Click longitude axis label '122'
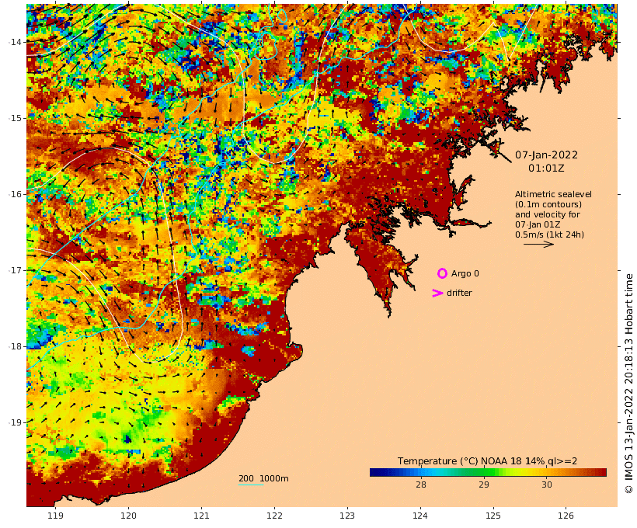The image size is (637, 528). (x=275, y=516)
